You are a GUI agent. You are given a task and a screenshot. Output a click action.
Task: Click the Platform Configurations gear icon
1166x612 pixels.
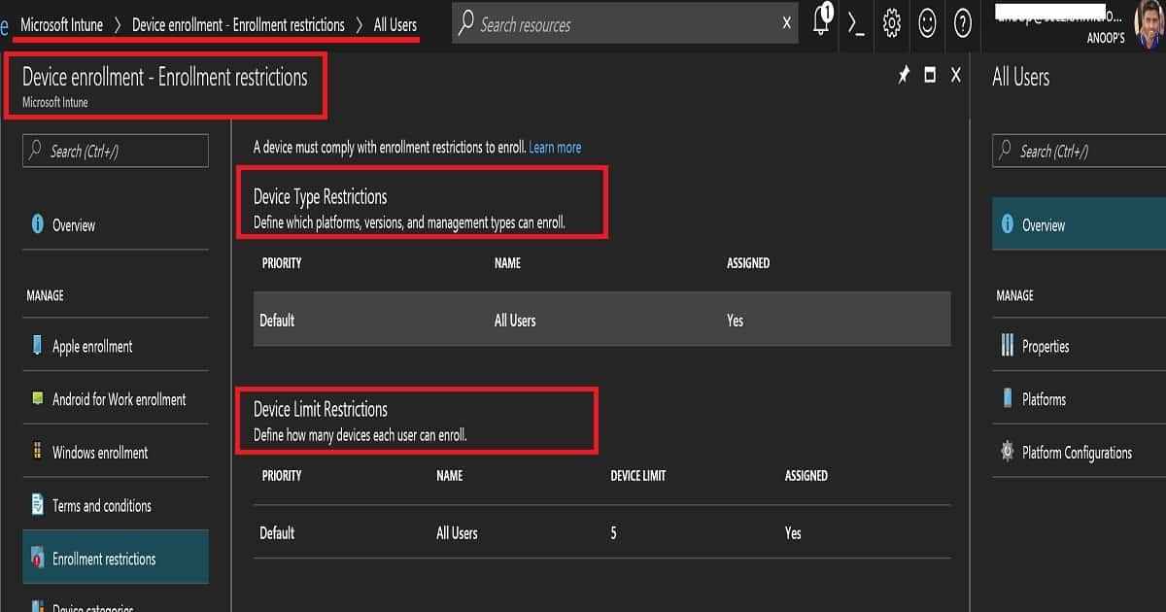tap(1007, 452)
